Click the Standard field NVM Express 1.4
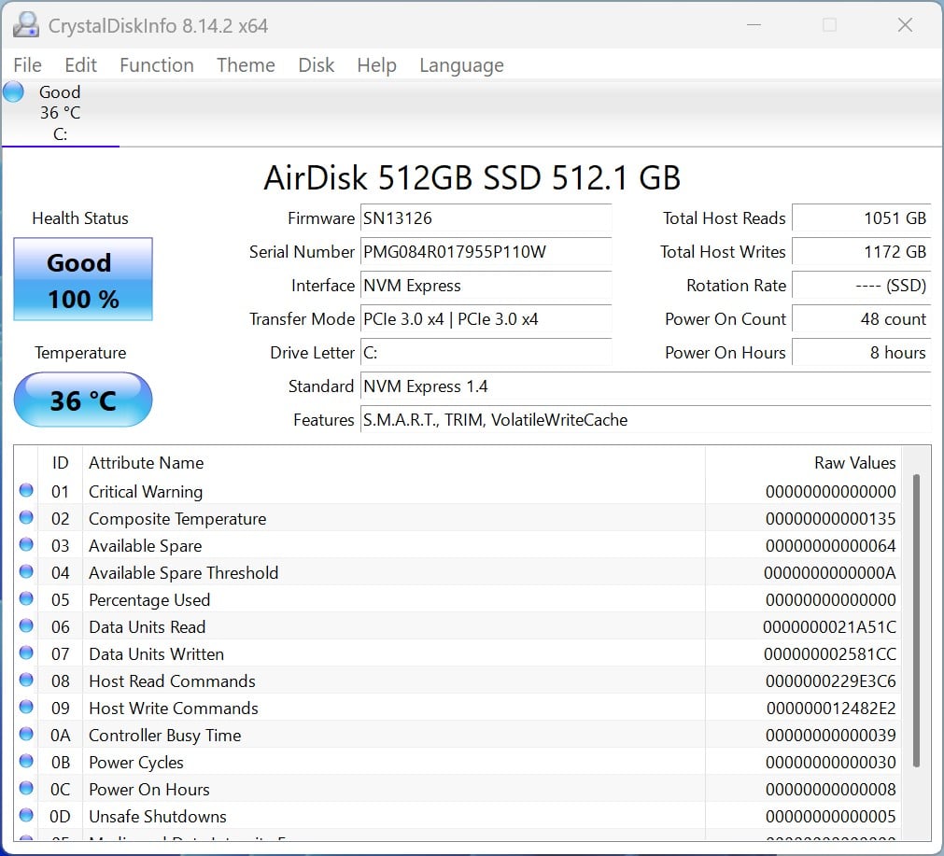 click(x=645, y=386)
